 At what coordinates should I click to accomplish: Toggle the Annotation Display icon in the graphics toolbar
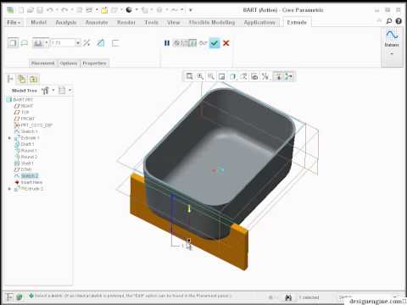278,76
